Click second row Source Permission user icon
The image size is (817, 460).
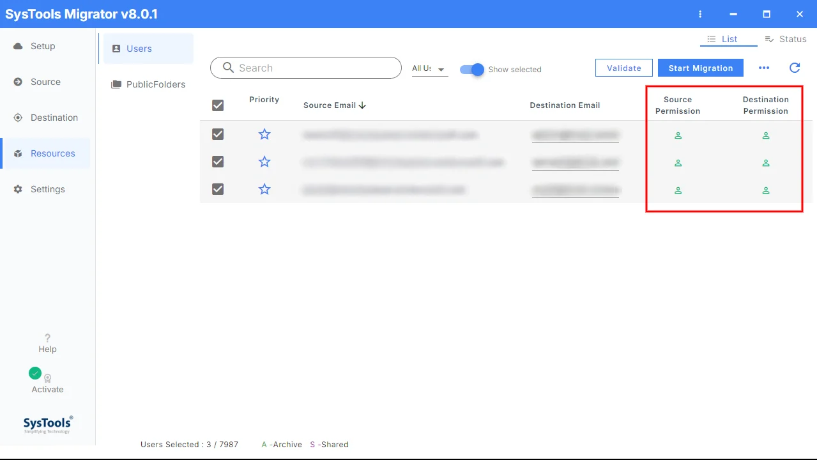678,163
